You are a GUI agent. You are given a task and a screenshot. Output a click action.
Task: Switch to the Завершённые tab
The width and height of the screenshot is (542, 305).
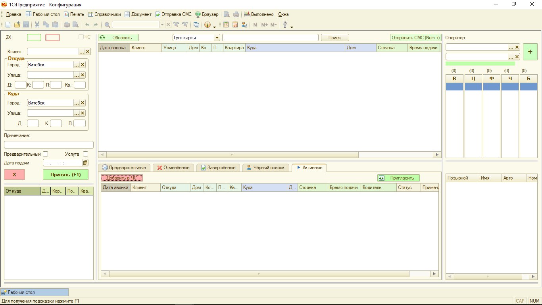click(218, 168)
